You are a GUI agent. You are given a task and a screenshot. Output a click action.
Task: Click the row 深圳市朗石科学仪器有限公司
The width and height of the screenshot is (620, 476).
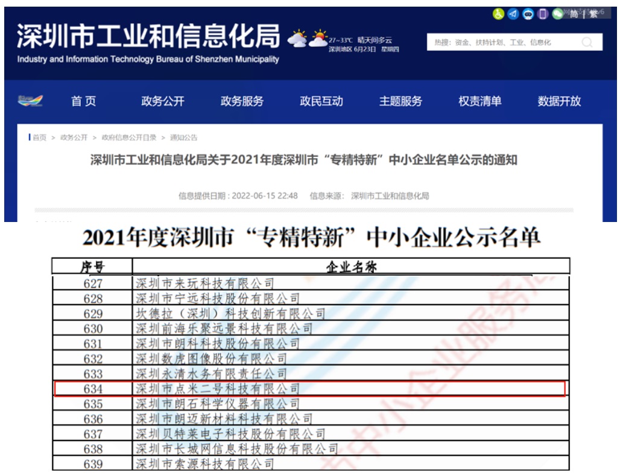point(311,404)
